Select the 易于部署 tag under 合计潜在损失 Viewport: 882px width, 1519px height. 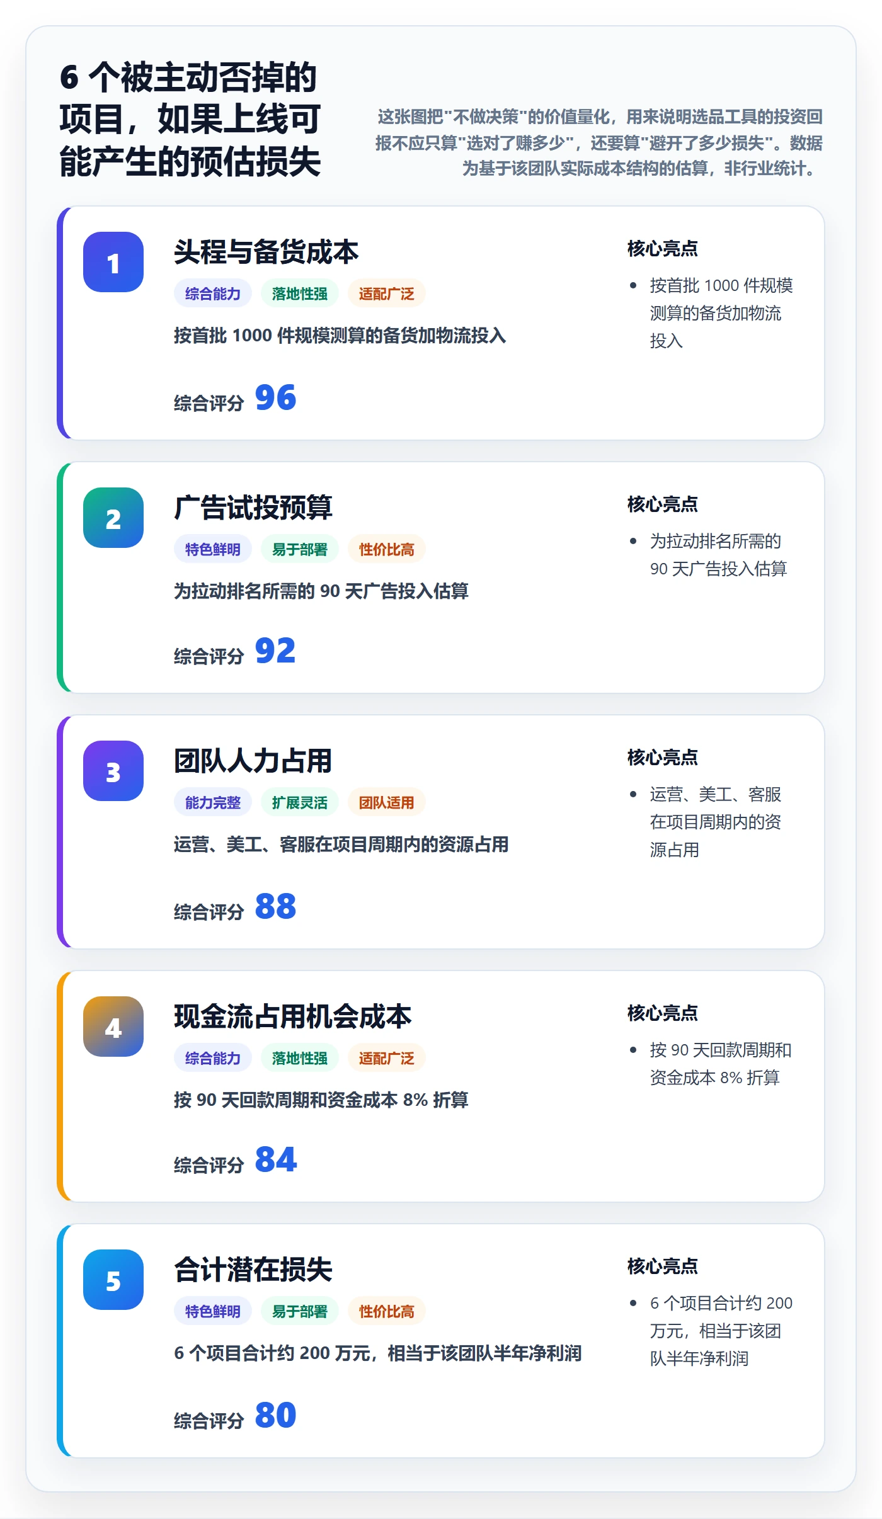tap(300, 1311)
